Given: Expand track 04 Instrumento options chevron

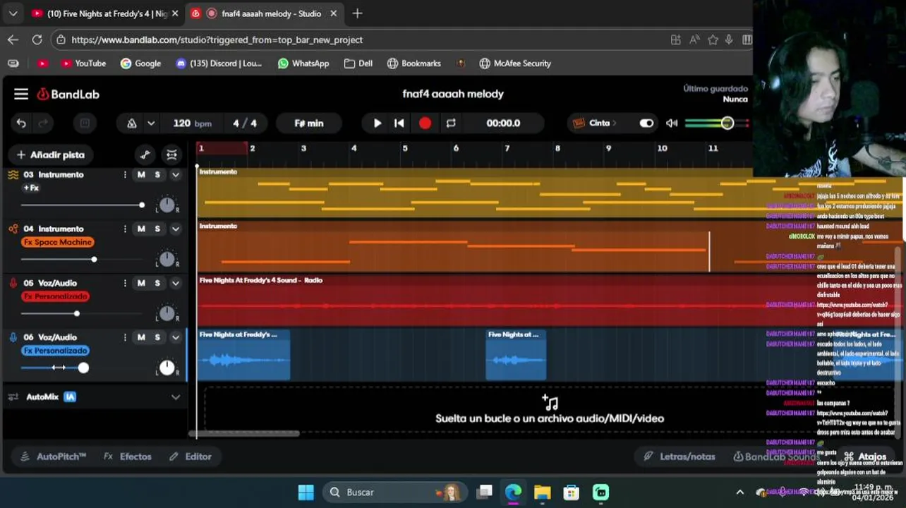Looking at the screenshot, I should [176, 229].
